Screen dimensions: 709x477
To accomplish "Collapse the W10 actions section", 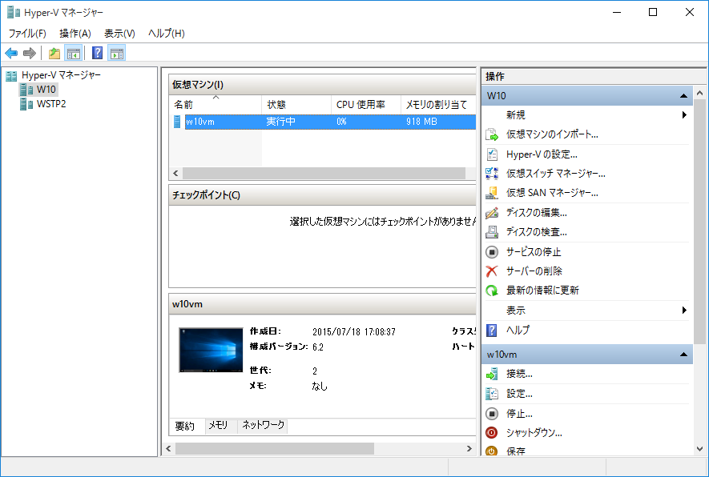I will click(x=683, y=96).
